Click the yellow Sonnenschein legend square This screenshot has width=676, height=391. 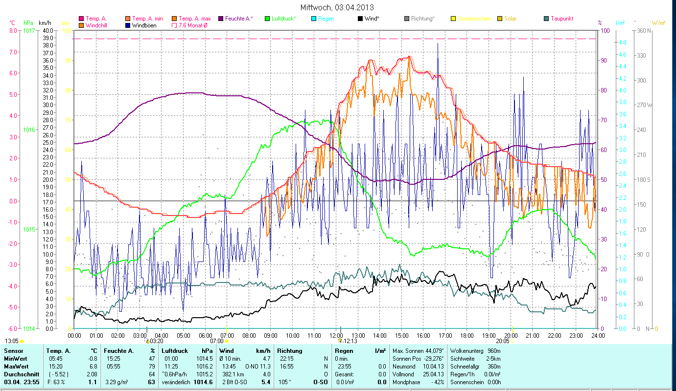(453, 19)
